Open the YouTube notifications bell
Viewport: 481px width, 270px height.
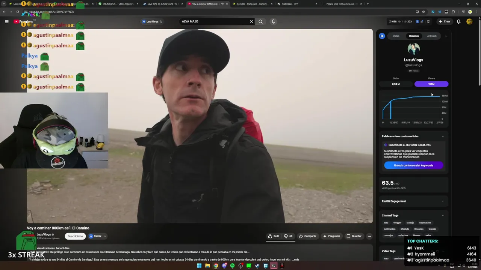(458, 21)
